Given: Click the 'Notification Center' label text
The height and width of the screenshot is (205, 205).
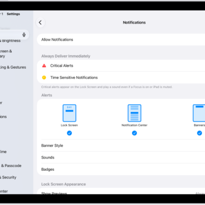Looking at the screenshot, I should pyautogui.click(x=134, y=125).
